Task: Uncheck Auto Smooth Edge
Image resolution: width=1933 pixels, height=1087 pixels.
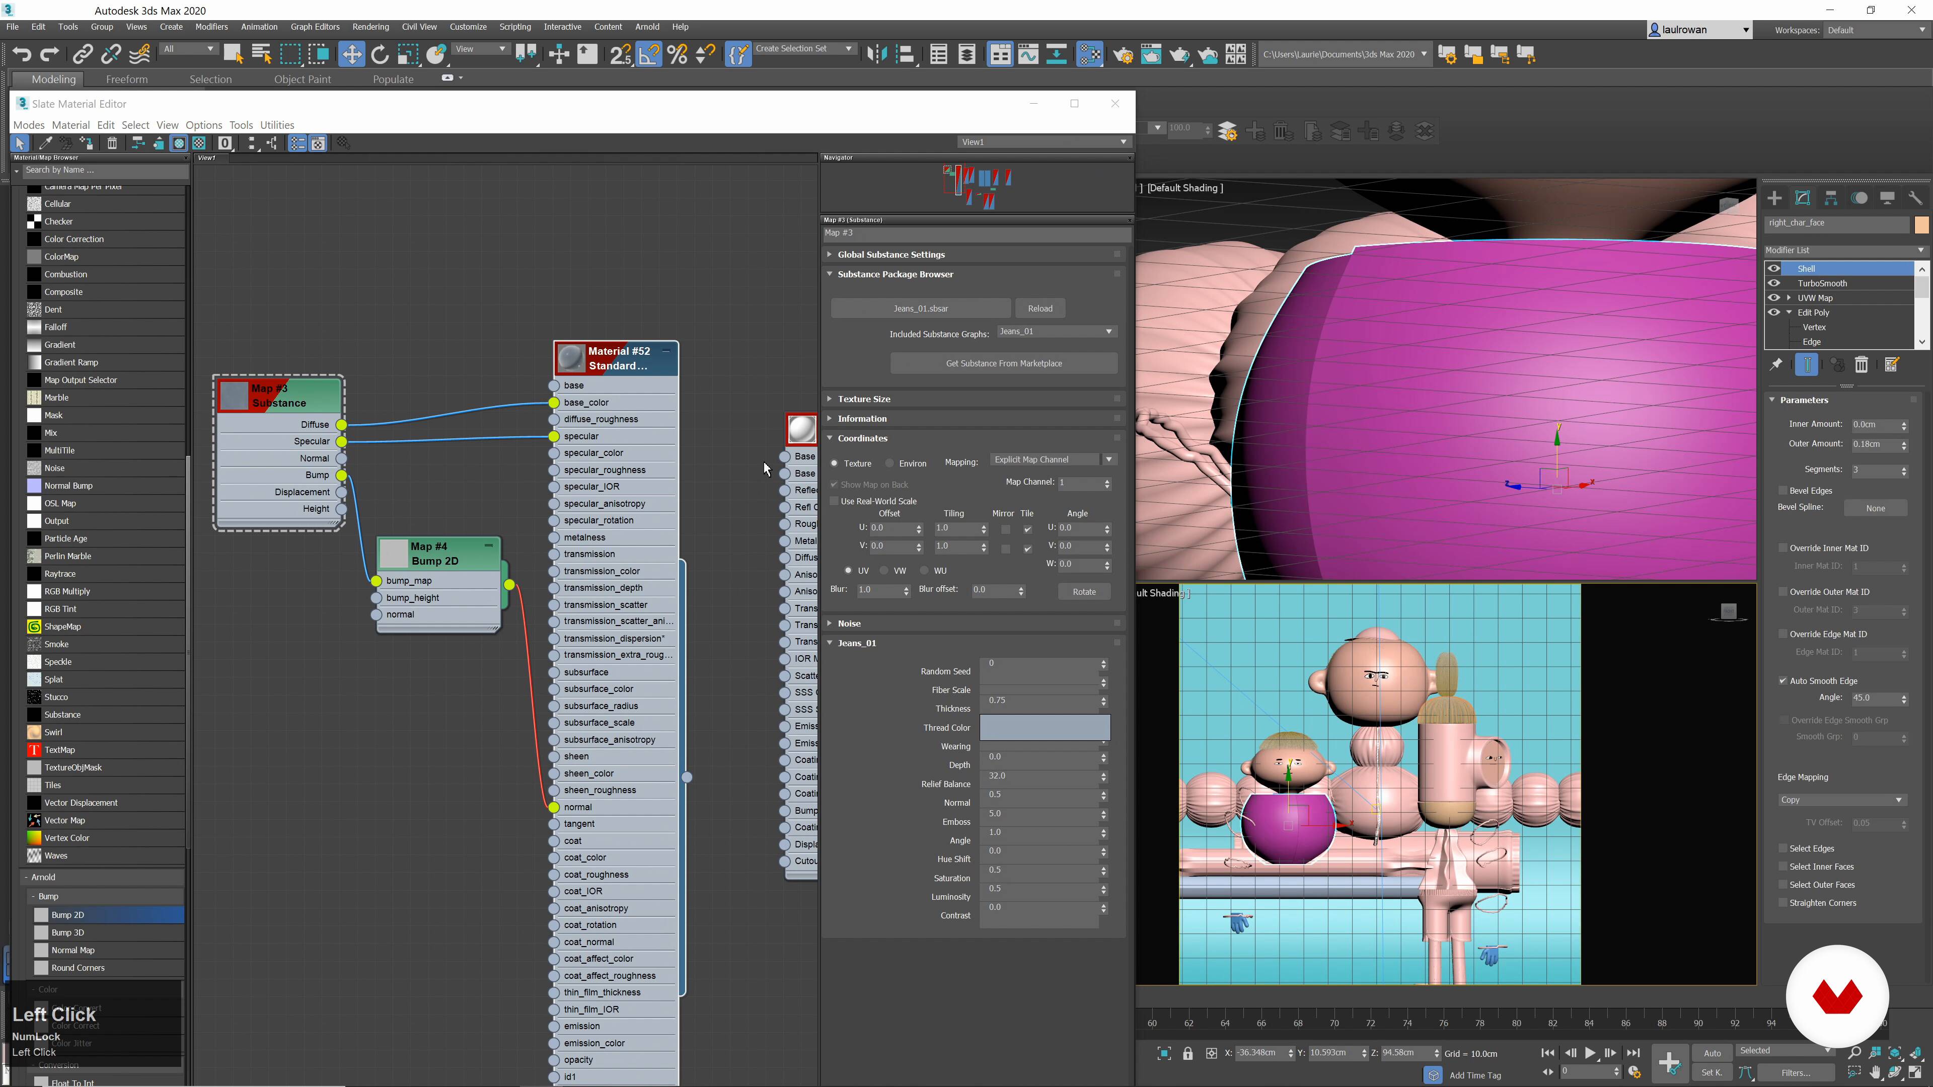Action: tap(1783, 681)
